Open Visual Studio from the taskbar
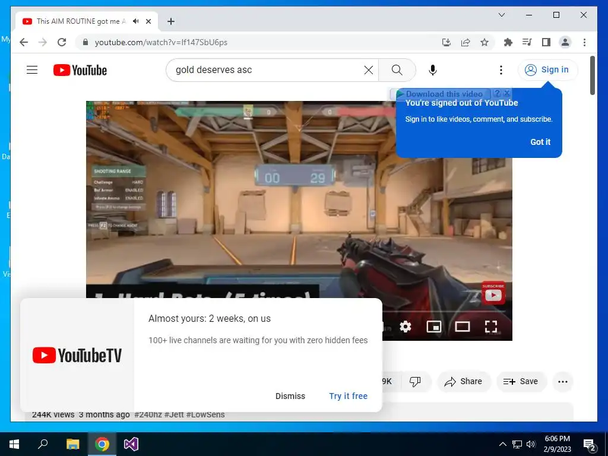The image size is (608, 456). [x=131, y=444]
